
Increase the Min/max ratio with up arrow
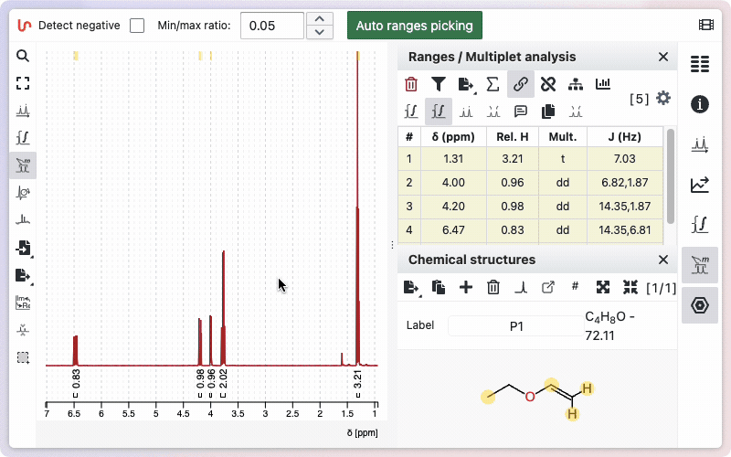coord(318,18)
